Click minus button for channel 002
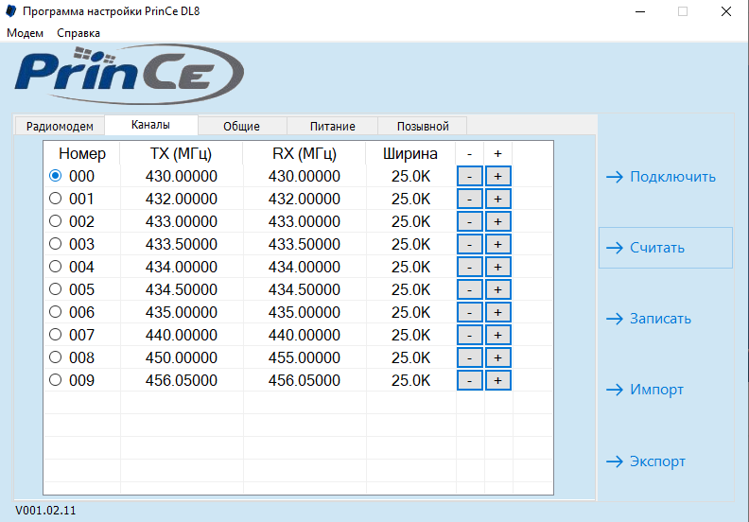Image resolution: width=749 pixels, height=522 pixels. pos(470,221)
